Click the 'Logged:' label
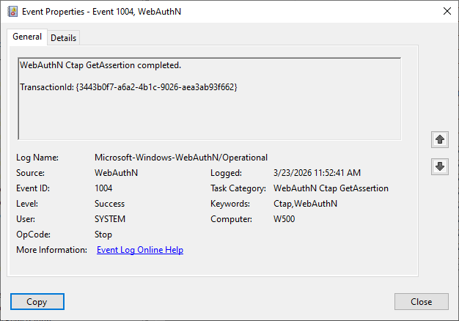The image size is (459, 321). [226, 173]
